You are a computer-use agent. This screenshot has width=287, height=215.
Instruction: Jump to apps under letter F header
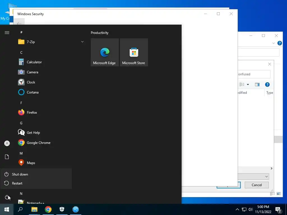click(x=21, y=103)
